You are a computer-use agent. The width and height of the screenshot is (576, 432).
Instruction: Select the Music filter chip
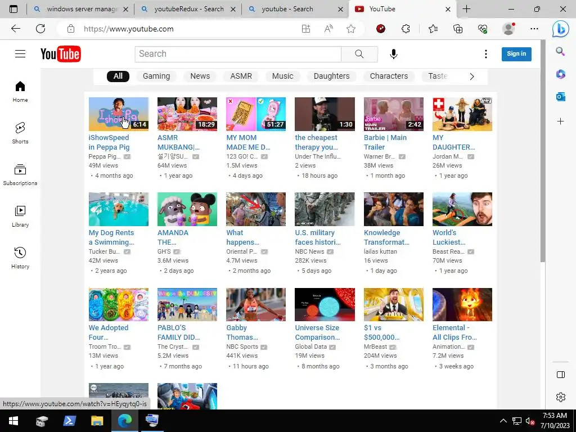[282, 76]
